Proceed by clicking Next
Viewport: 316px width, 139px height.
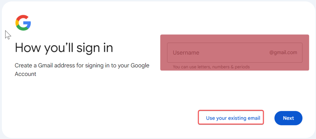pyautogui.click(x=288, y=118)
